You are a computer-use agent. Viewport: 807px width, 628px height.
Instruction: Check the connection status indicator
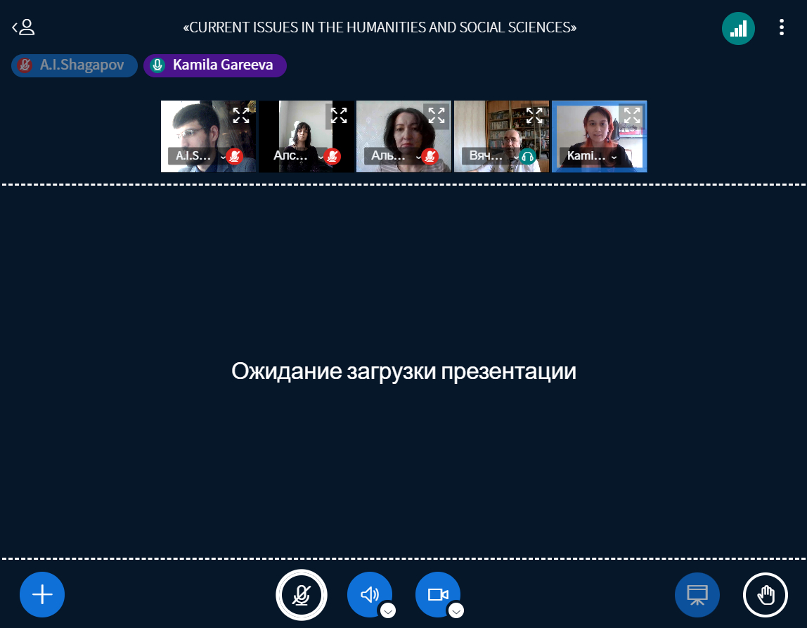pyautogui.click(x=738, y=29)
